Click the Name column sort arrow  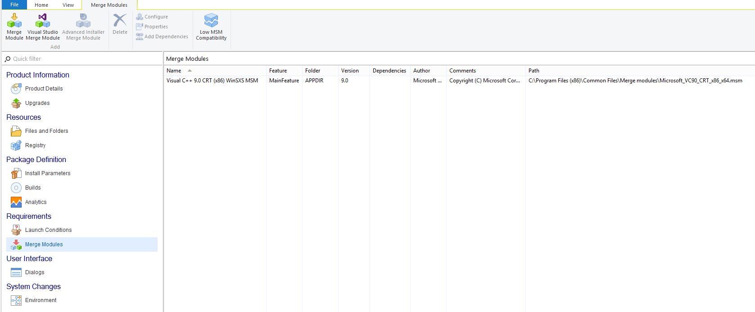click(x=190, y=71)
